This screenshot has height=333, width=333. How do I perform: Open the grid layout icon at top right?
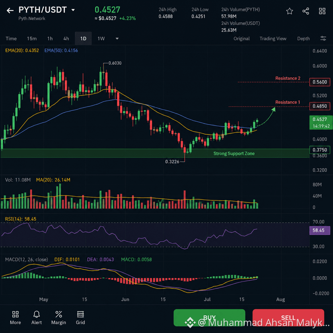[x=322, y=11]
